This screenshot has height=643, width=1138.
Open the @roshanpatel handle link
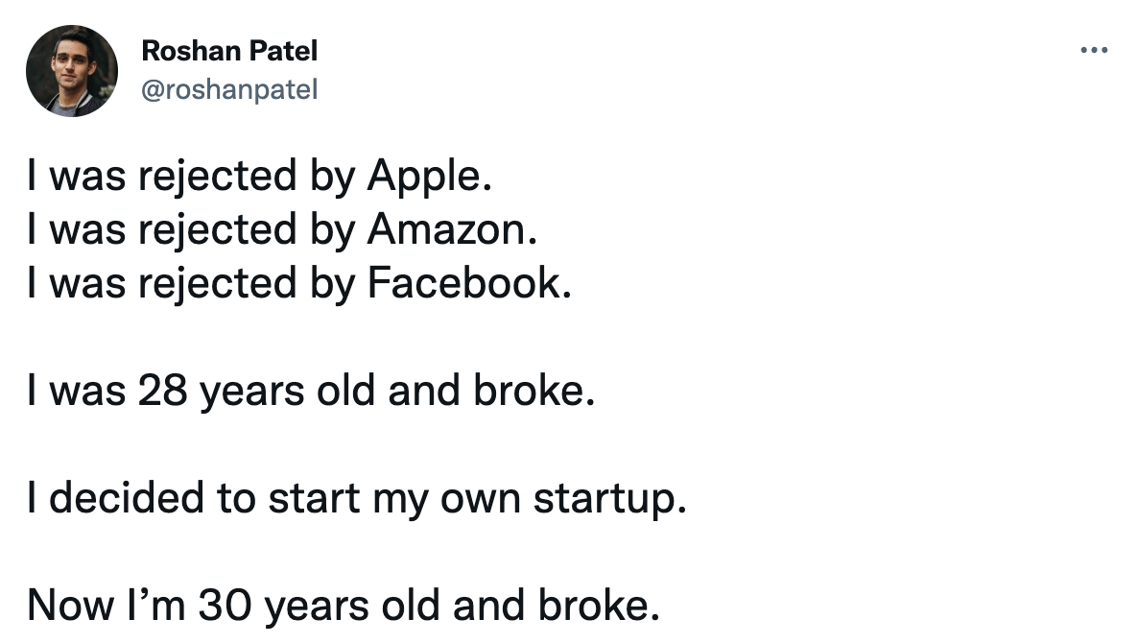(x=229, y=90)
